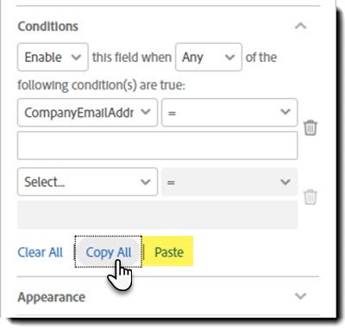Click the down arrow inside the Select... box
345x328 pixels.
pyautogui.click(x=146, y=182)
